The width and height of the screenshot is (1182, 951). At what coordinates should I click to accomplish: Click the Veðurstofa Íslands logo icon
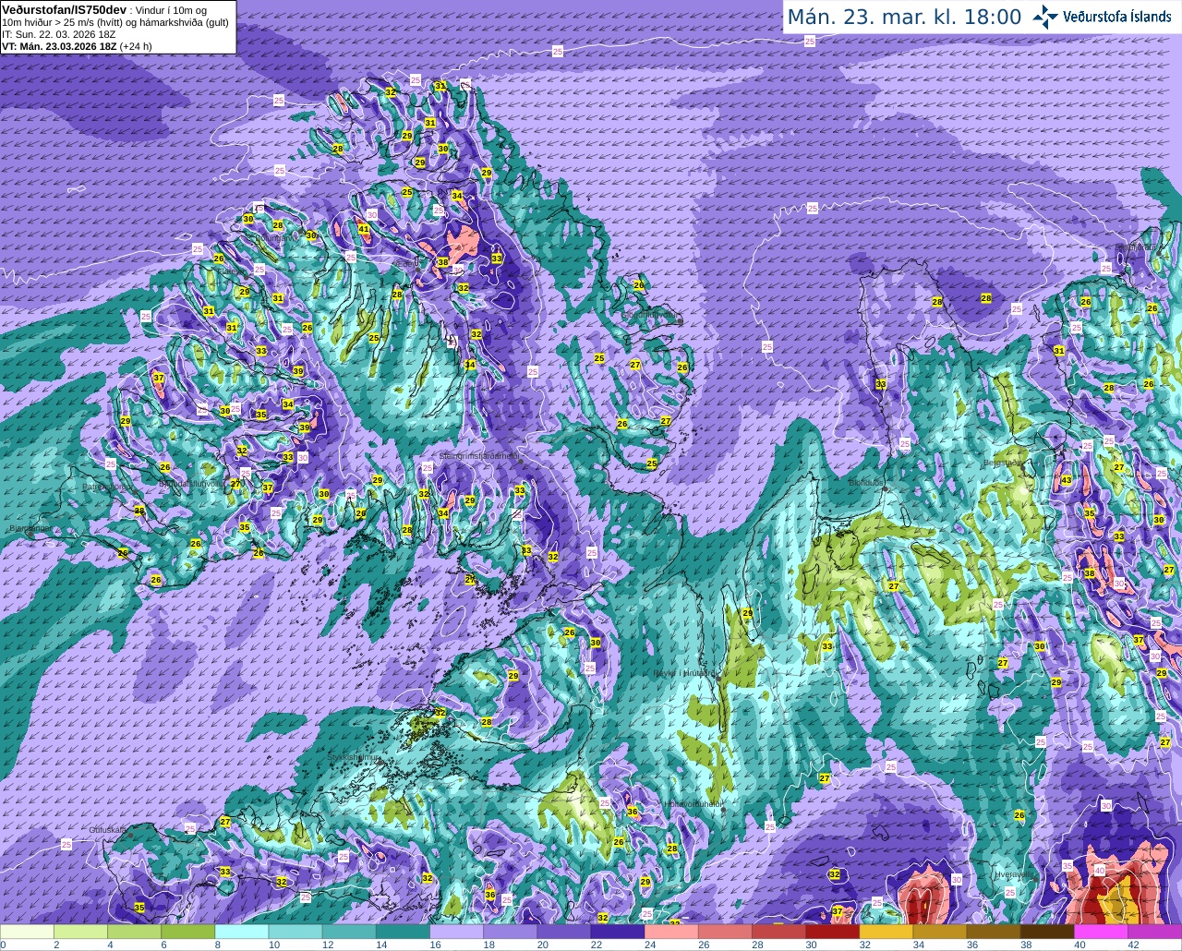tap(1045, 16)
